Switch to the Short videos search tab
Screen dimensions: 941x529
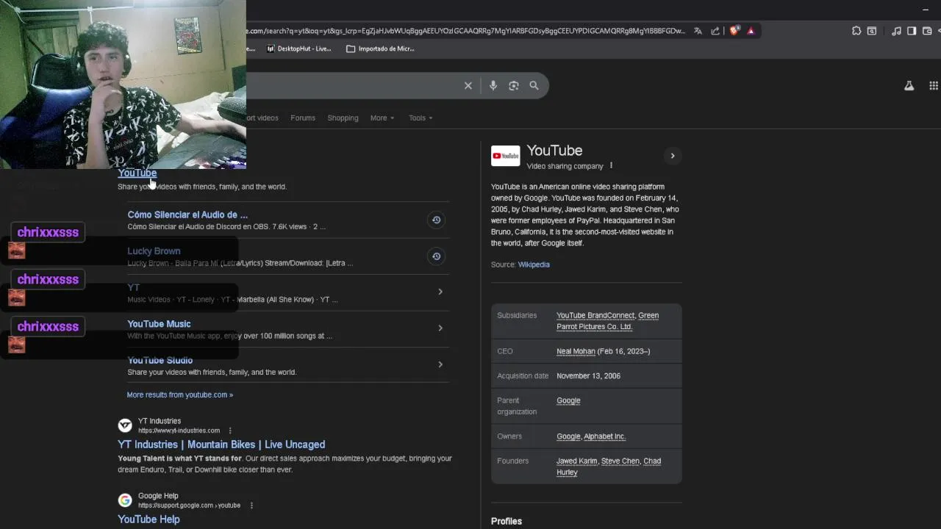pyautogui.click(x=262, y=118)
